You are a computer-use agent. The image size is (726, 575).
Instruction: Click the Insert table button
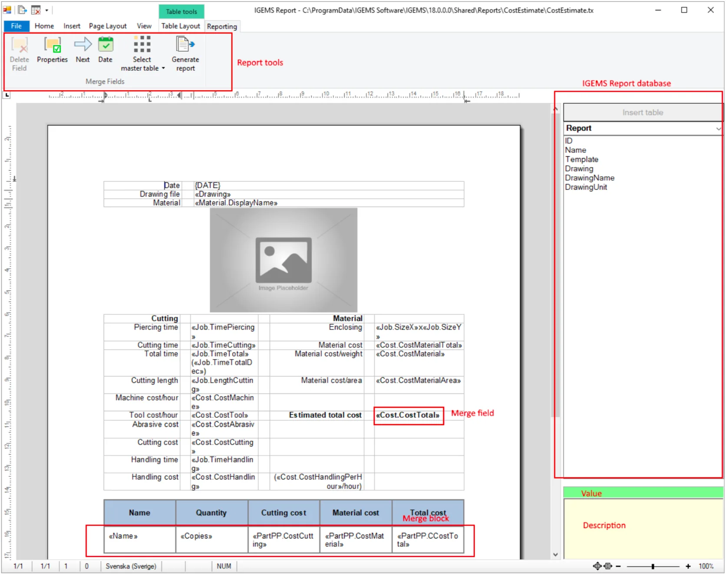click(642, 112)
